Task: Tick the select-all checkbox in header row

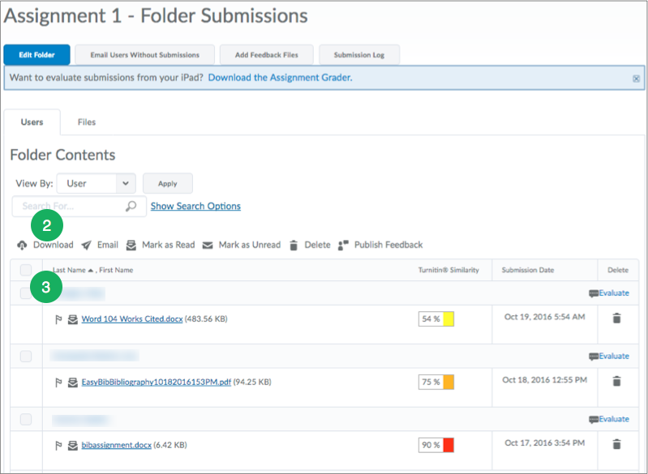Action: click(x=26, y=270)
